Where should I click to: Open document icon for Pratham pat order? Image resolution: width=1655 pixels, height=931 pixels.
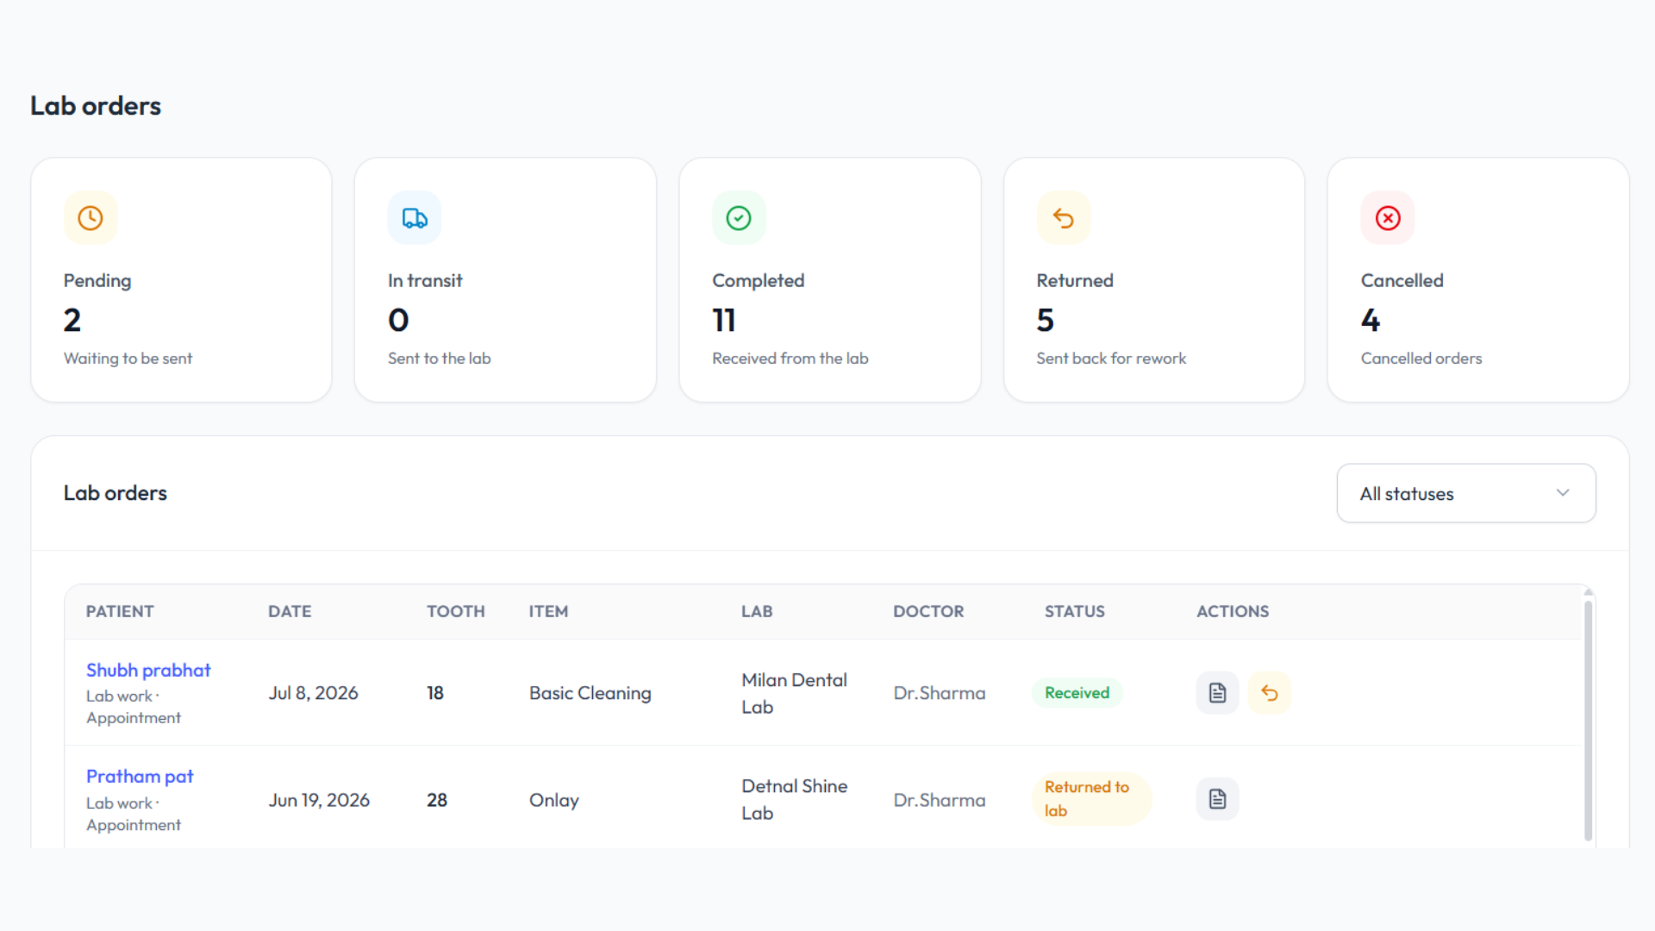[x=1217, y=799]
